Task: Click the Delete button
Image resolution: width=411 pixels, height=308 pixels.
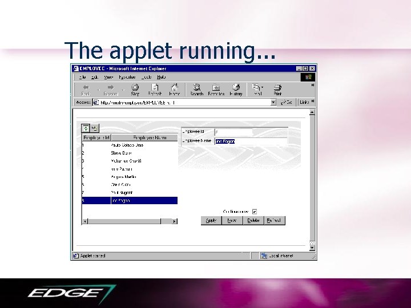Action: (x=253, y=221)
